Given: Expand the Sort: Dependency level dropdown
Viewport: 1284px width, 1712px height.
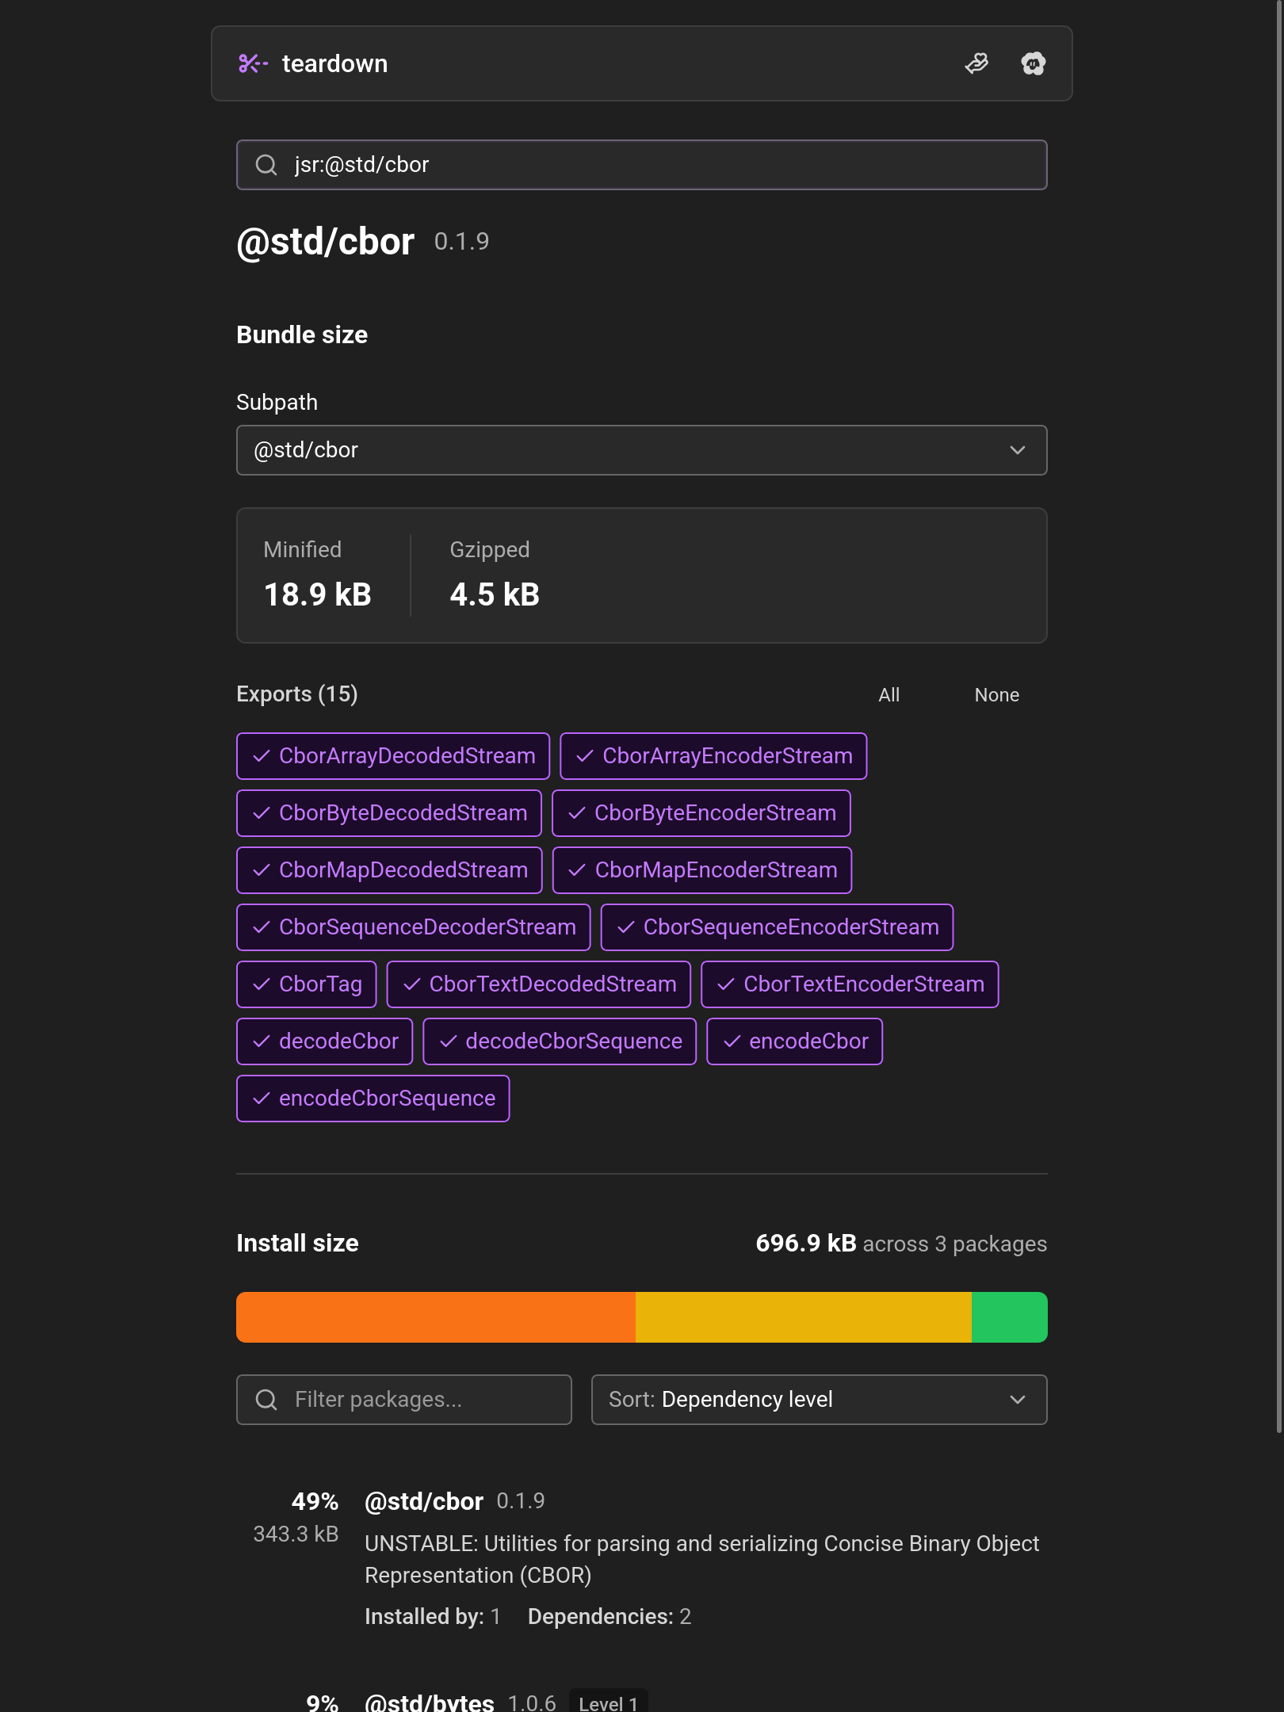Looking at the screenshot, I should pos(818,1400).
